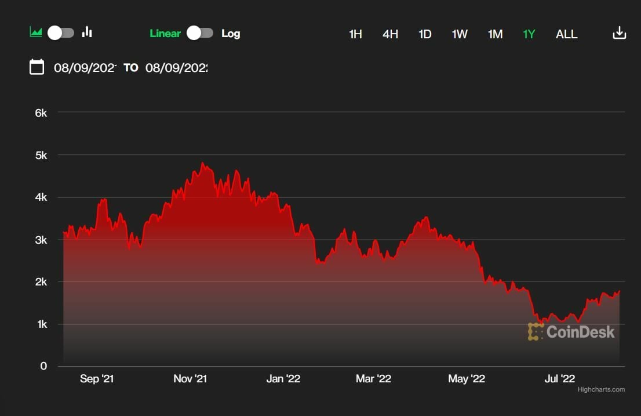
Task: Click the 2k axis label
Action: click(x=41, y=282)
